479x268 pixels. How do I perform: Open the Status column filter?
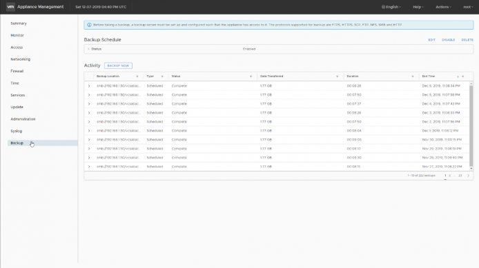[251, 76]
